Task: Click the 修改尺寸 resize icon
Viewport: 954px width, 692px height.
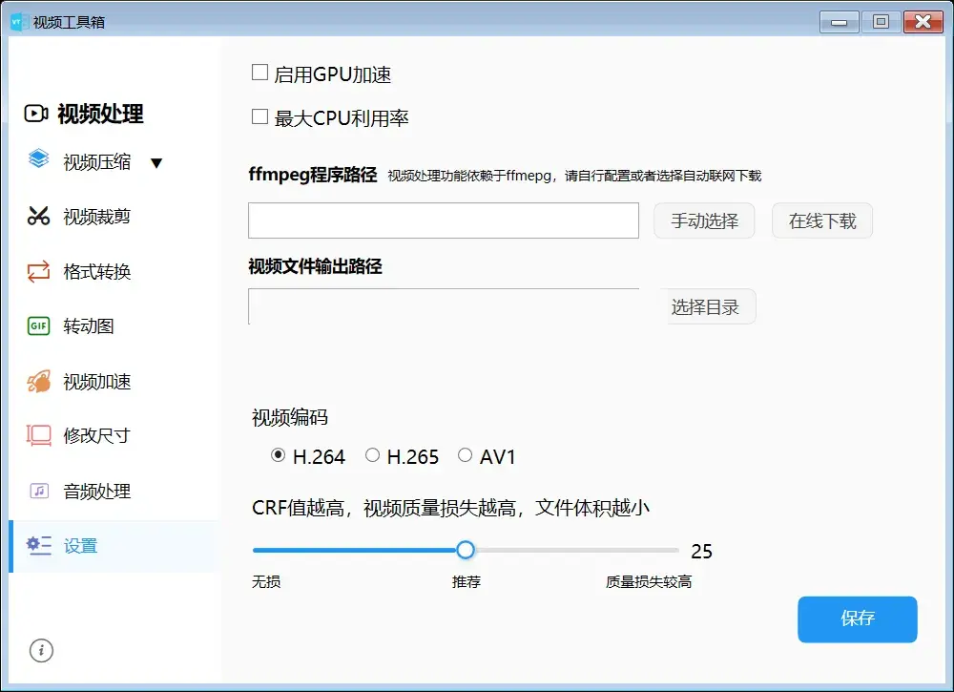Action: click(x=38, y=436)
